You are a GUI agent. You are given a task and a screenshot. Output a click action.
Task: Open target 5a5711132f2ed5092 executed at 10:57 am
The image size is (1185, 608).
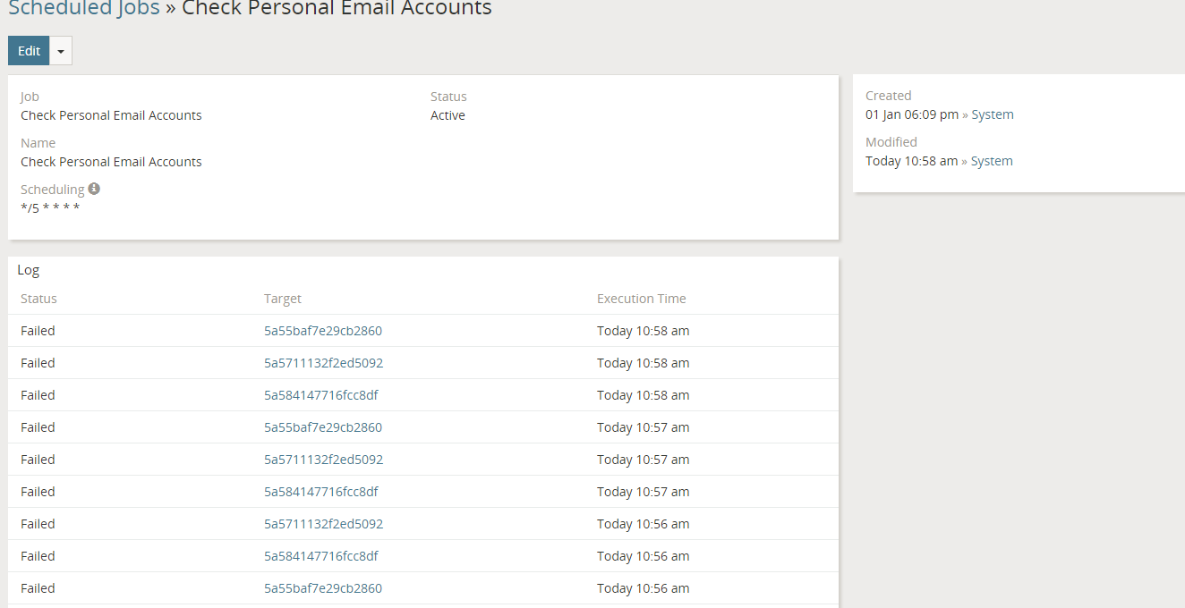tap(323, 460)
